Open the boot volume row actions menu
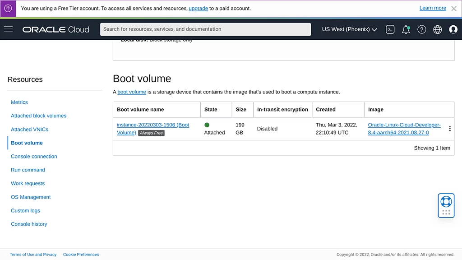Image resolution: width=462 pixels, height=260 pixels. 449,129
